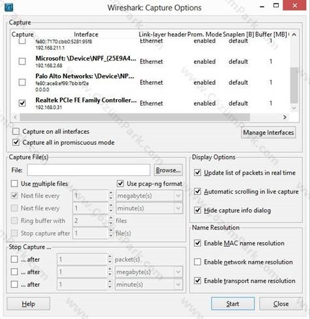Toggle Update list of packets in real time

tap(197, 173)
